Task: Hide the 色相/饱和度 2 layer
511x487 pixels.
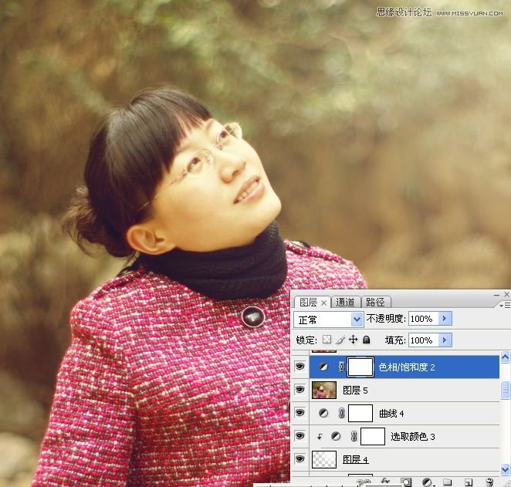Action: coord(299,367)
